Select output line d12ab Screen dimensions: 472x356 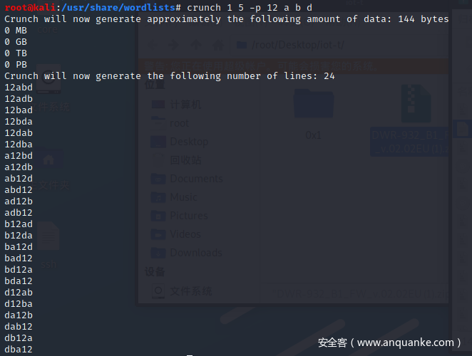[19, 293]
